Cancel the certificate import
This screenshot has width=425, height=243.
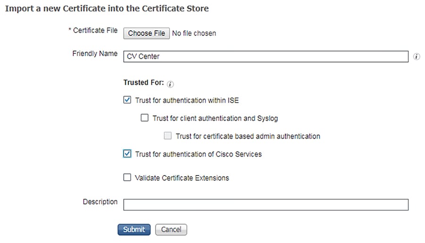(171, 230)
